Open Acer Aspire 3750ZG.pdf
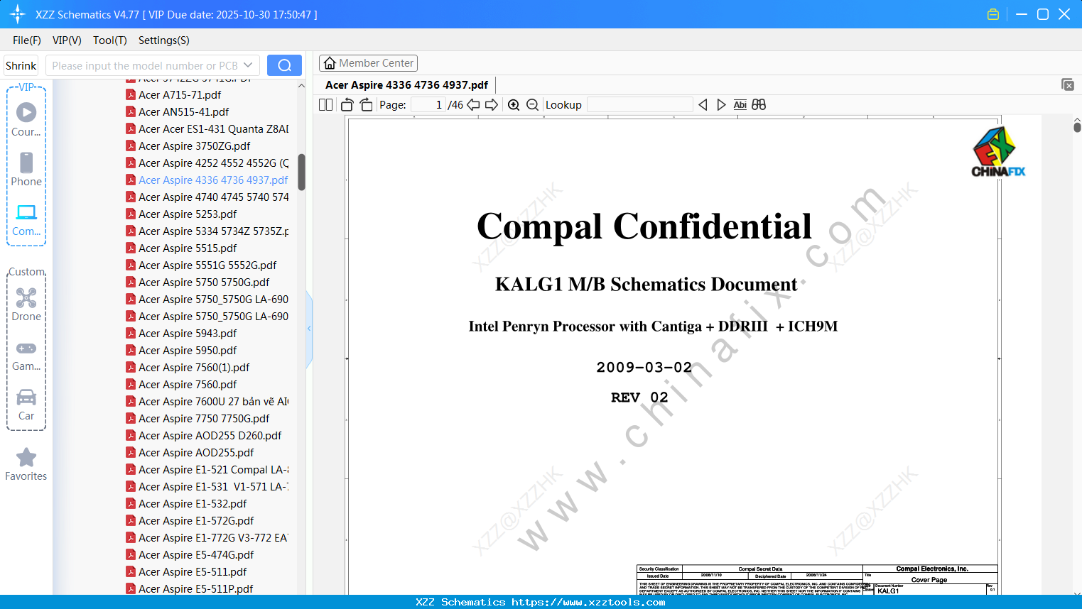The image size is (1082, 609). pos(195,146)
